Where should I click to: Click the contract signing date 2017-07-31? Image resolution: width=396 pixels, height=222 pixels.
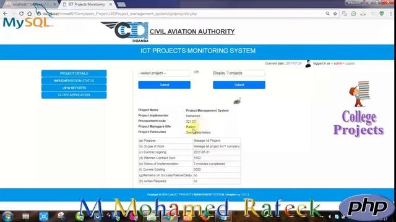pyautogui.click(x=217, y=152)
